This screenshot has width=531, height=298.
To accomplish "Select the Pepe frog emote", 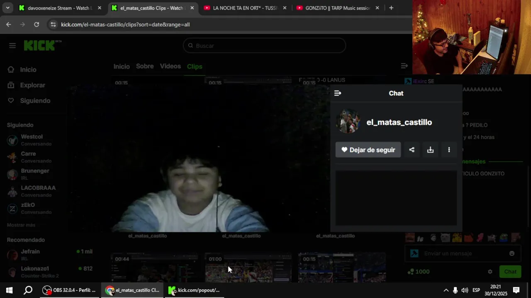I will [x=504, y=238].
